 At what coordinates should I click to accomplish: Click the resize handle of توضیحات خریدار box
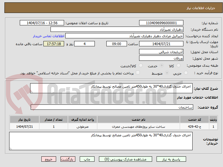11,148
